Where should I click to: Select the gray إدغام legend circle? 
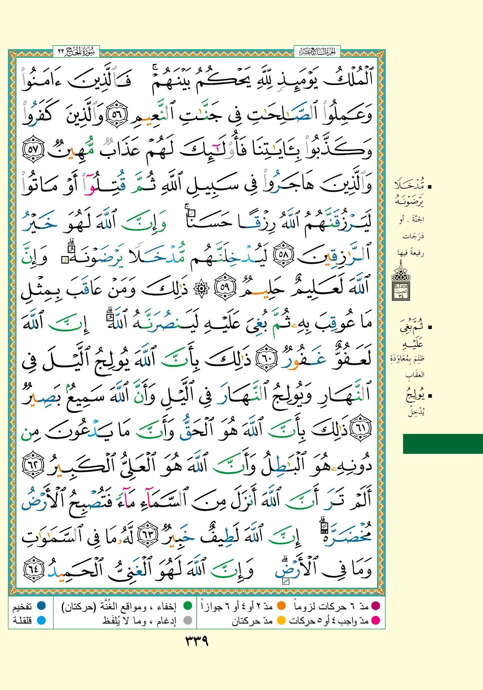pos(188,620)
